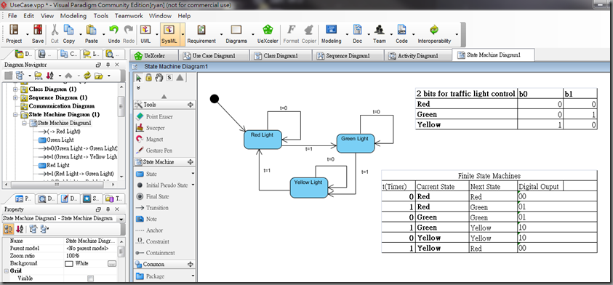This screenshot has width=613, height=285.
Task: Click the Save toolbar icon
Action: [x=38, y=34]
